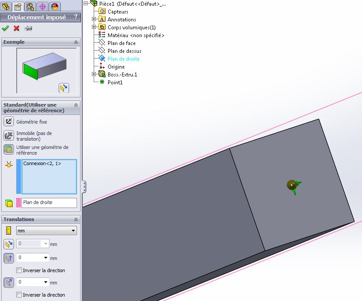Click the pink direction color swatch
This screenshot has width=362, height=301.
tap(18, 203)
